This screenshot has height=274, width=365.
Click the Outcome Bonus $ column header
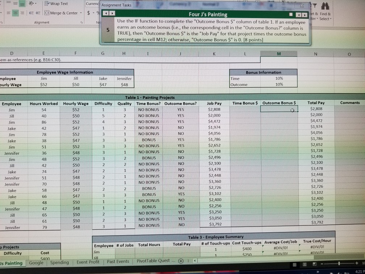point(279,103)
